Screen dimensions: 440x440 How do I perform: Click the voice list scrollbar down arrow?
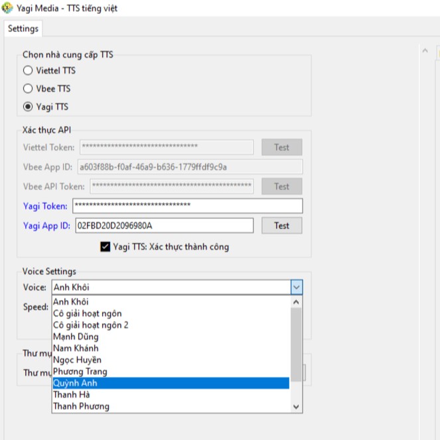coord(296,407)
